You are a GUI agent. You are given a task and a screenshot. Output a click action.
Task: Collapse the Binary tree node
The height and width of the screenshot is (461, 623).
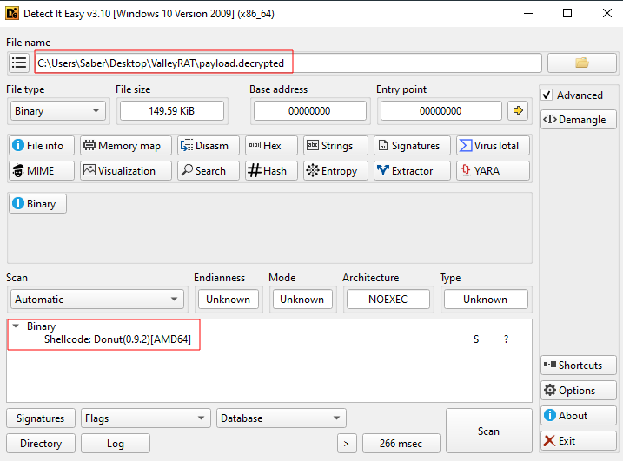(16, 326)
